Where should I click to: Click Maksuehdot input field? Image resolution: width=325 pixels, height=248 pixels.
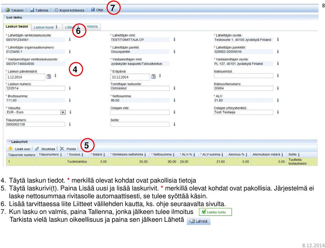point(243,76)
